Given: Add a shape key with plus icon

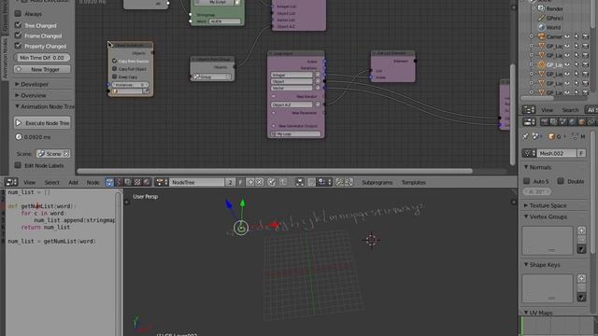Looking at the screenshot, I should 581,278.
